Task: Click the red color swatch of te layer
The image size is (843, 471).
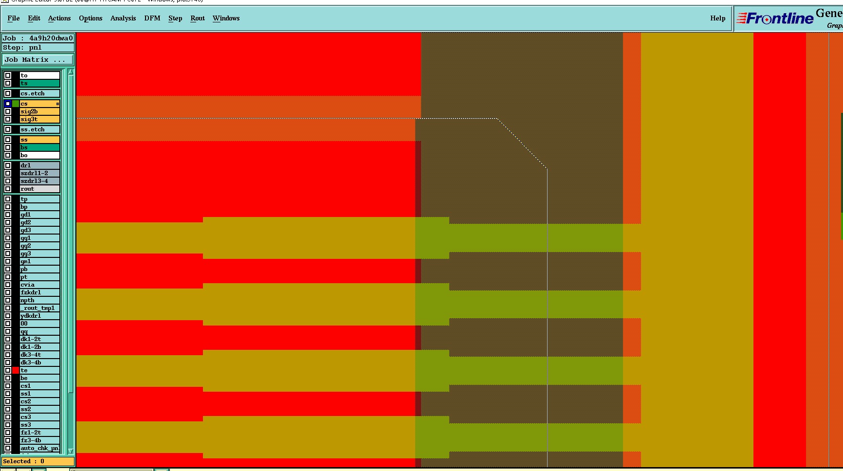Action: tap(16, 370)
